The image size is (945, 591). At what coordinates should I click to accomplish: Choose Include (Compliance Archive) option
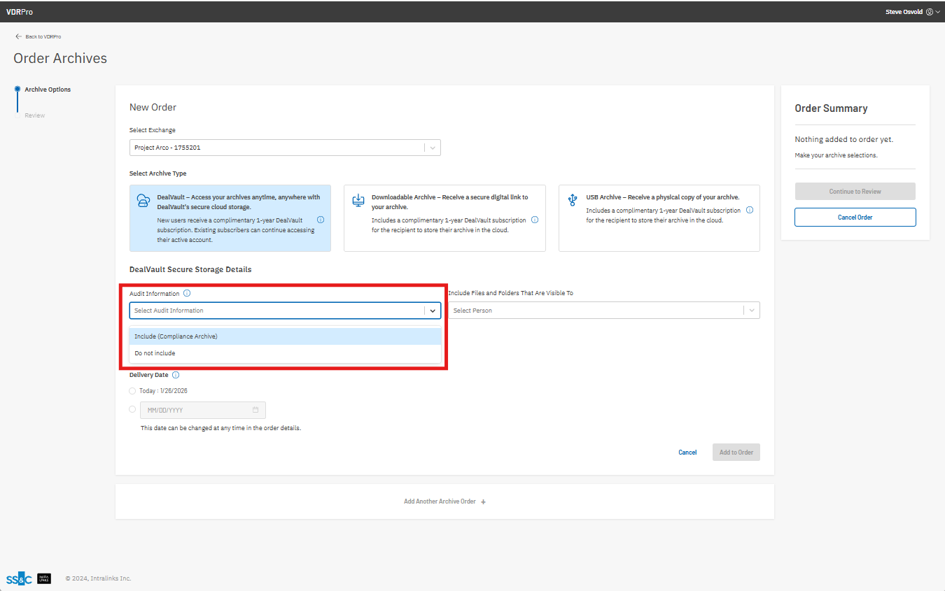(286, 336)
